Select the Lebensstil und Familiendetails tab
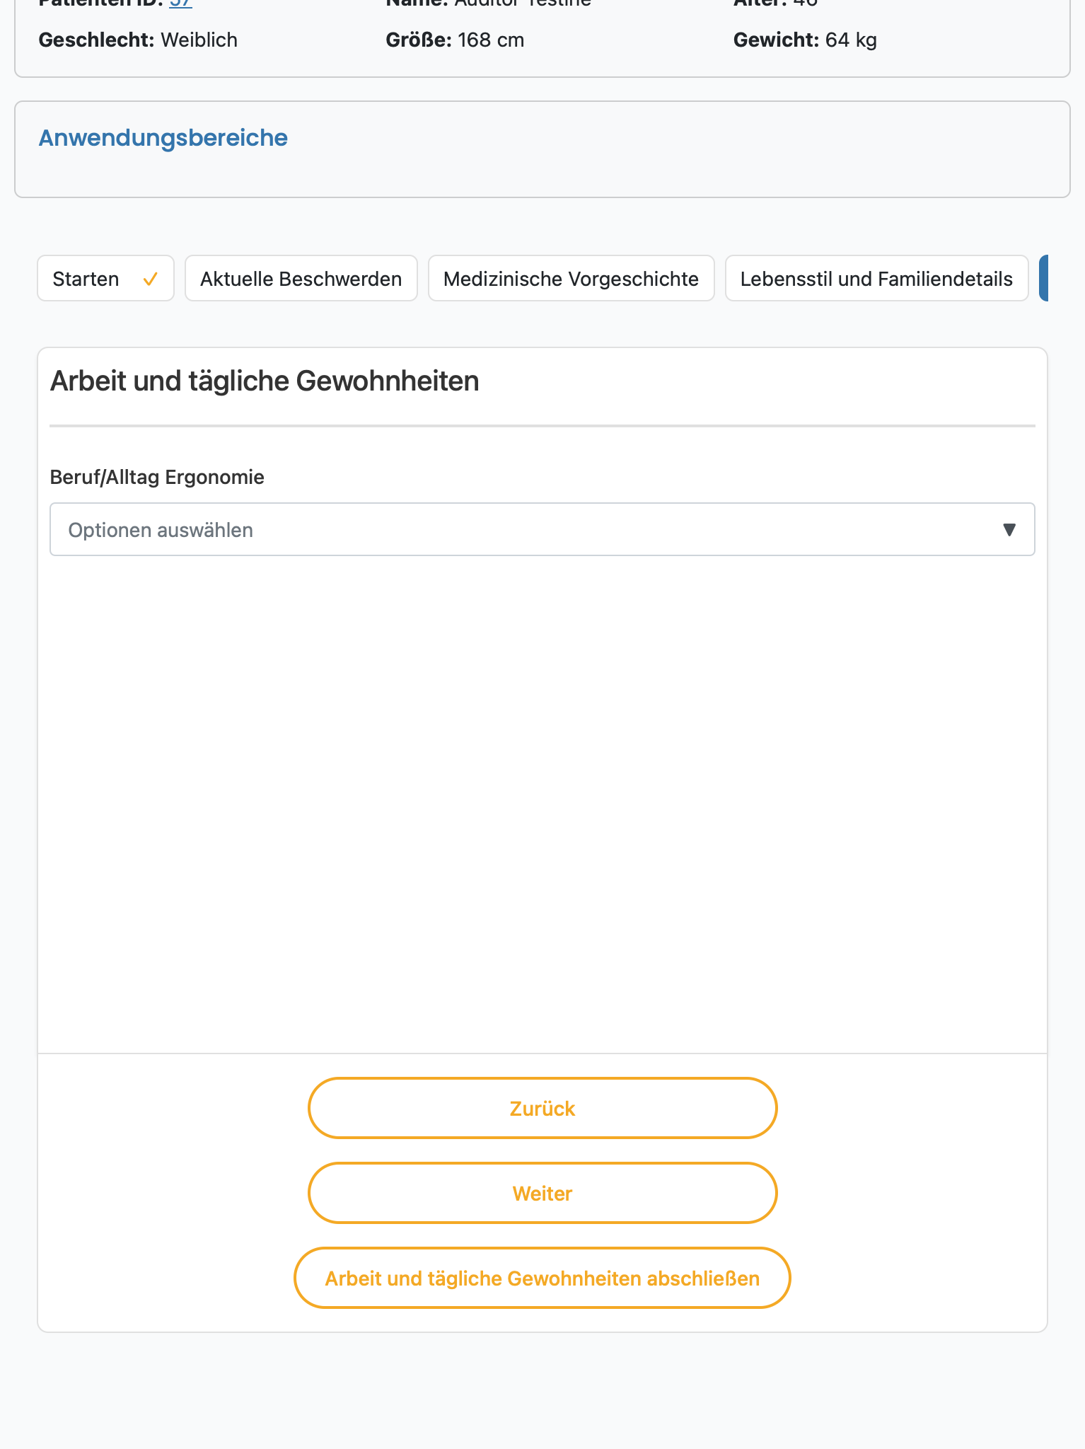 [x=876, y=278]
